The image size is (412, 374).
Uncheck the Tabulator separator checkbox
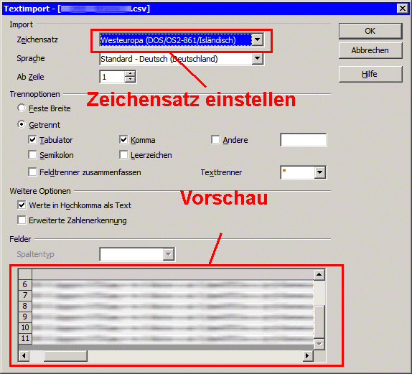[32, 139]
